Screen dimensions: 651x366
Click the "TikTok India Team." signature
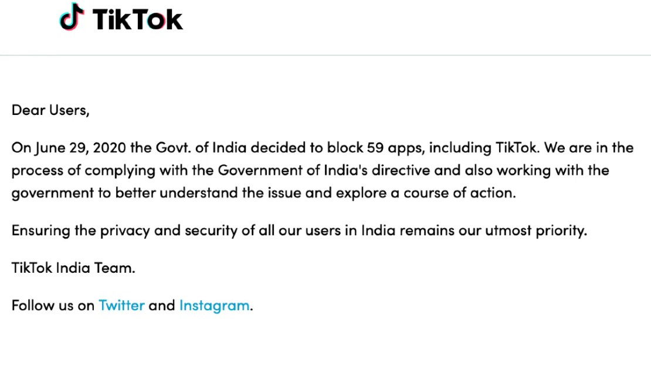coord(73,268)
